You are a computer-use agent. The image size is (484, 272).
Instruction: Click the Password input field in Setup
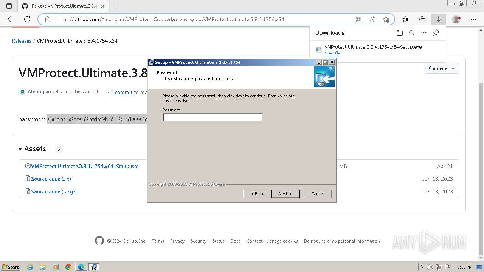[213, 117]
